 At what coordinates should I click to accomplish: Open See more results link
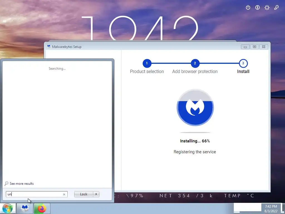coord(22,184)
